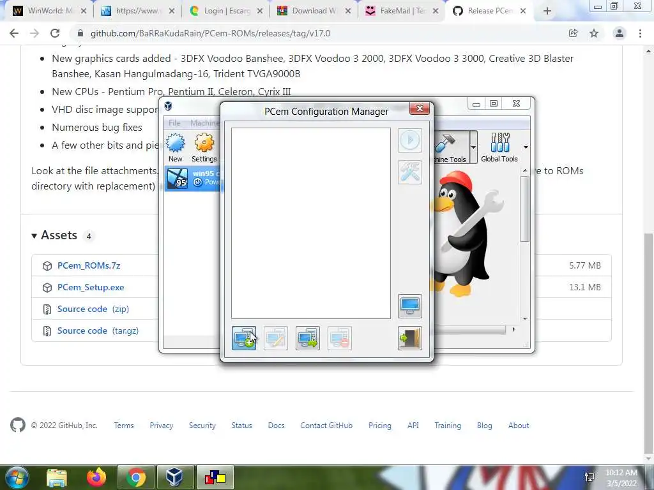Click the New icon in VirtualBox toolbar
This screenshot has width=654, height=490.
click(175, 147)
